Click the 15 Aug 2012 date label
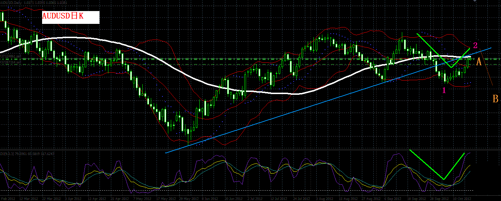The height and width of the screenshot is (201, 501). (348, 199)
